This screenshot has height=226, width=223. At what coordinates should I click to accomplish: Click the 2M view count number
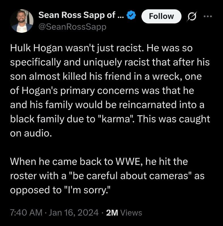(112, 212)
